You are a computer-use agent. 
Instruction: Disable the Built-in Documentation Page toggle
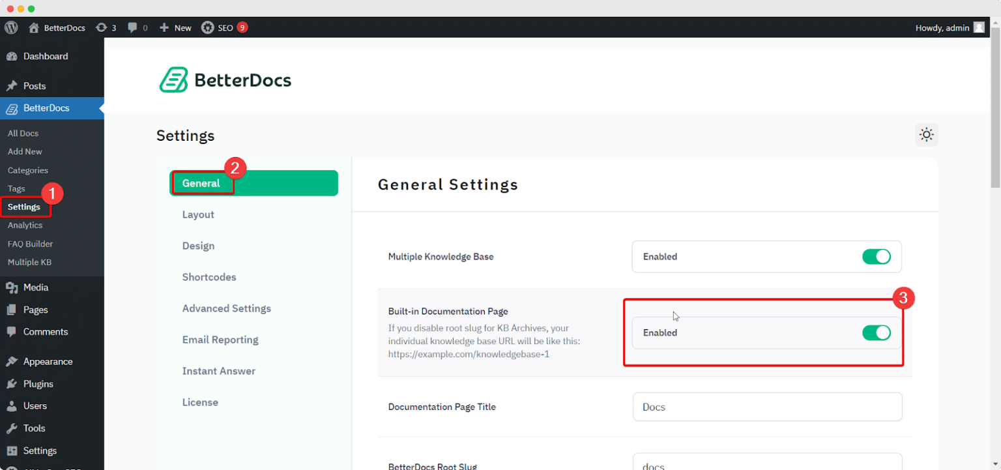click(x=877, y=332)
